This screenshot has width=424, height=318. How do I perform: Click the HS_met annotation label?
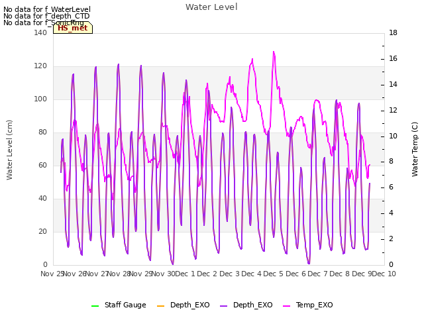pyautogui.click(x=73, y=28)
